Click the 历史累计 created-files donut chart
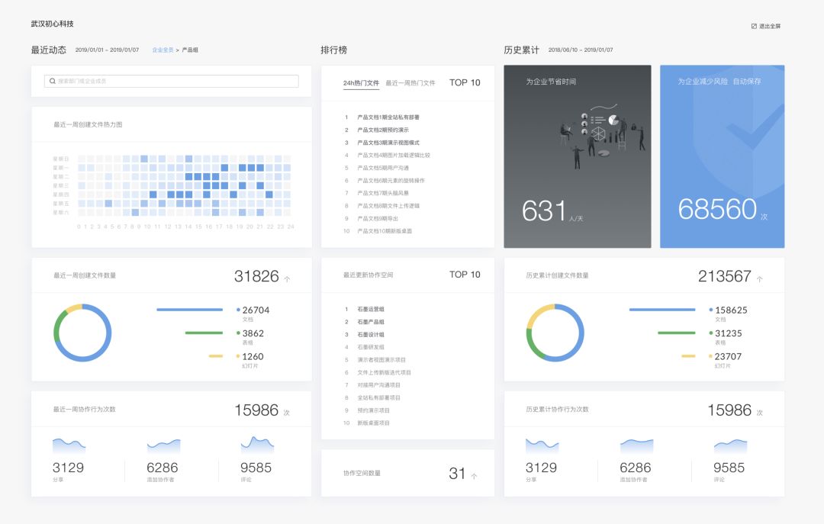 point(555,333)
